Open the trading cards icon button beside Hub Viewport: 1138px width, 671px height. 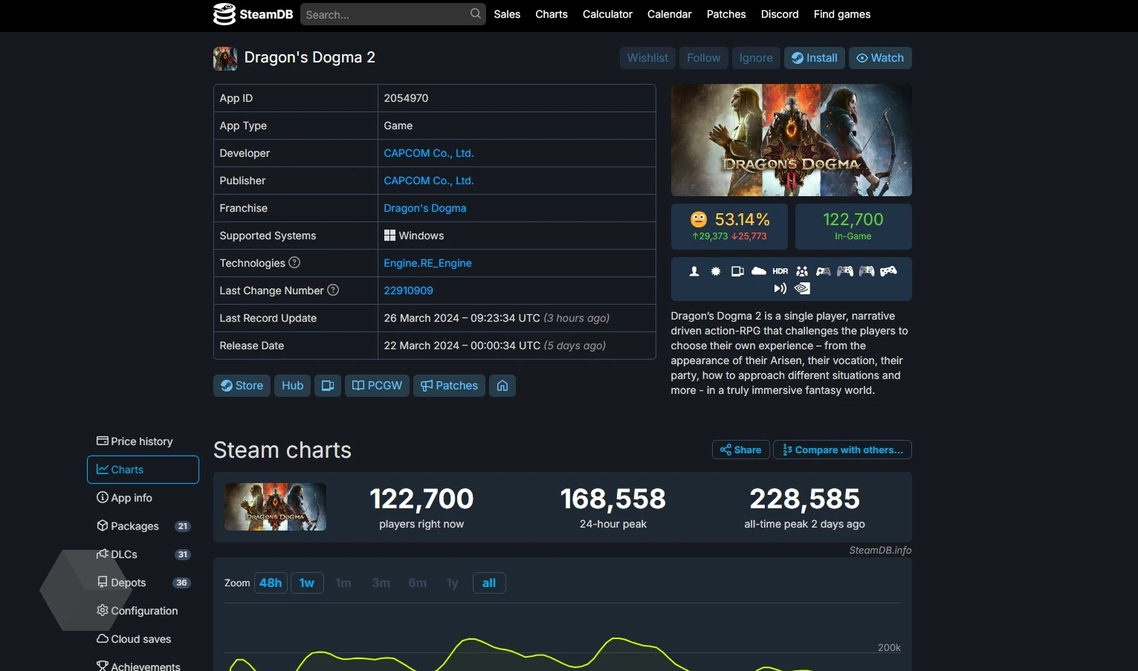pyautogui.click(x=328, y=386)
